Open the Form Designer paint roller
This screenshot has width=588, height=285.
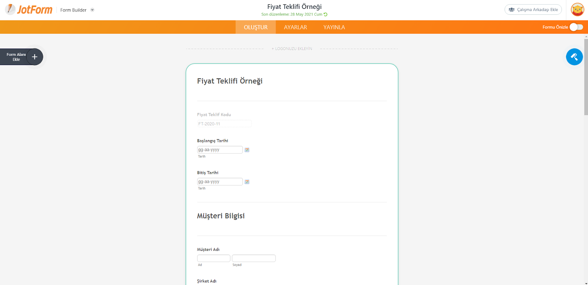[574, 57]
